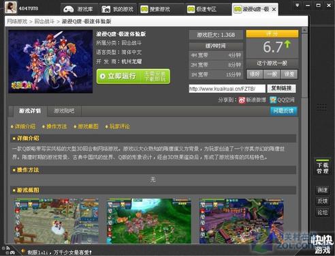The height and width of the screenshot is (256, 335).
Task: Click the 测速 sidebar button
Action: 323,190
